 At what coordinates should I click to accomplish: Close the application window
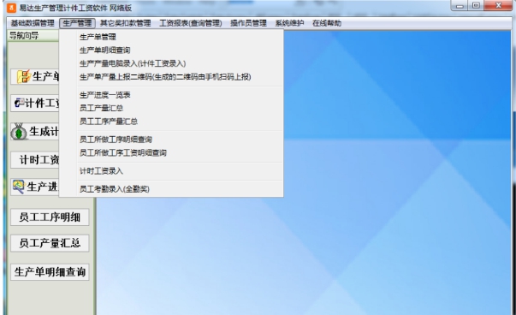click(498, 6)
